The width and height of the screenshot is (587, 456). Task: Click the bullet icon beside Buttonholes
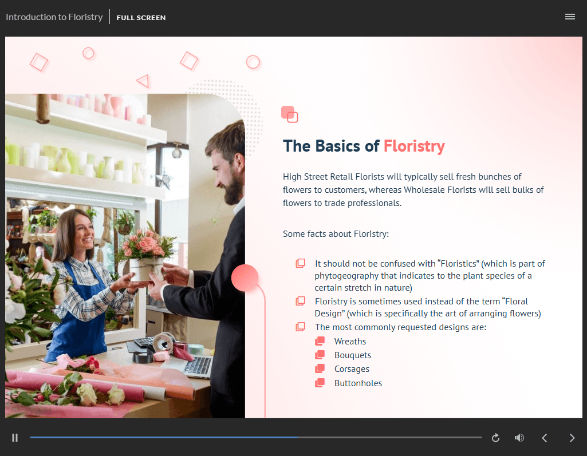pyautogui.click(x=320, y=383)
